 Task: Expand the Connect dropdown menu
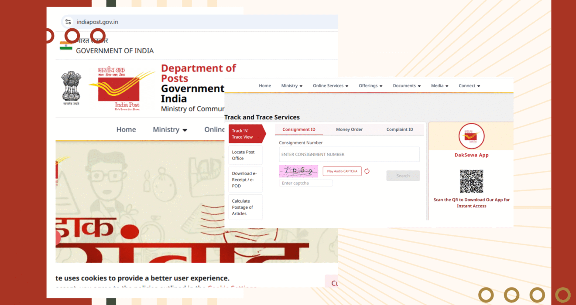pos(469,86)
